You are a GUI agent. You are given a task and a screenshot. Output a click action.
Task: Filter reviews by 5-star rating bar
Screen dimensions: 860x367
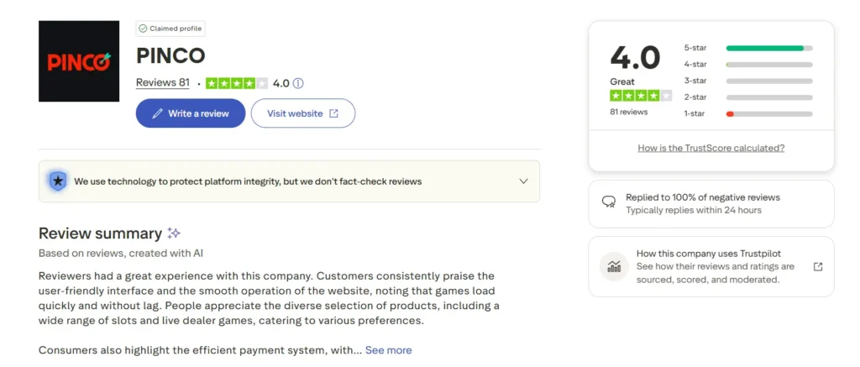(768, 48)
